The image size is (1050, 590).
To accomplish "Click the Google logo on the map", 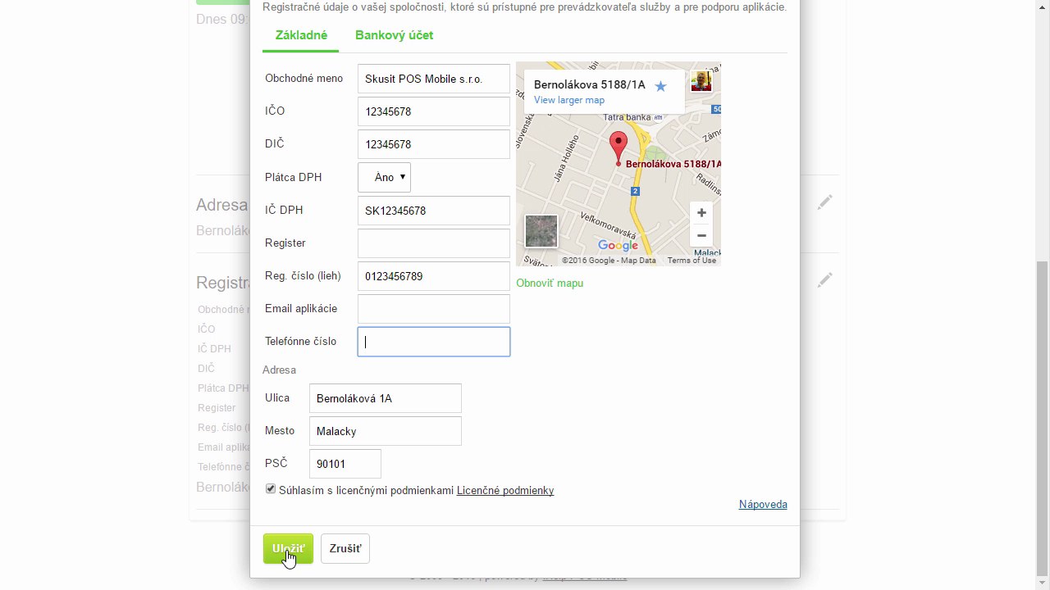I will [618, 245].
